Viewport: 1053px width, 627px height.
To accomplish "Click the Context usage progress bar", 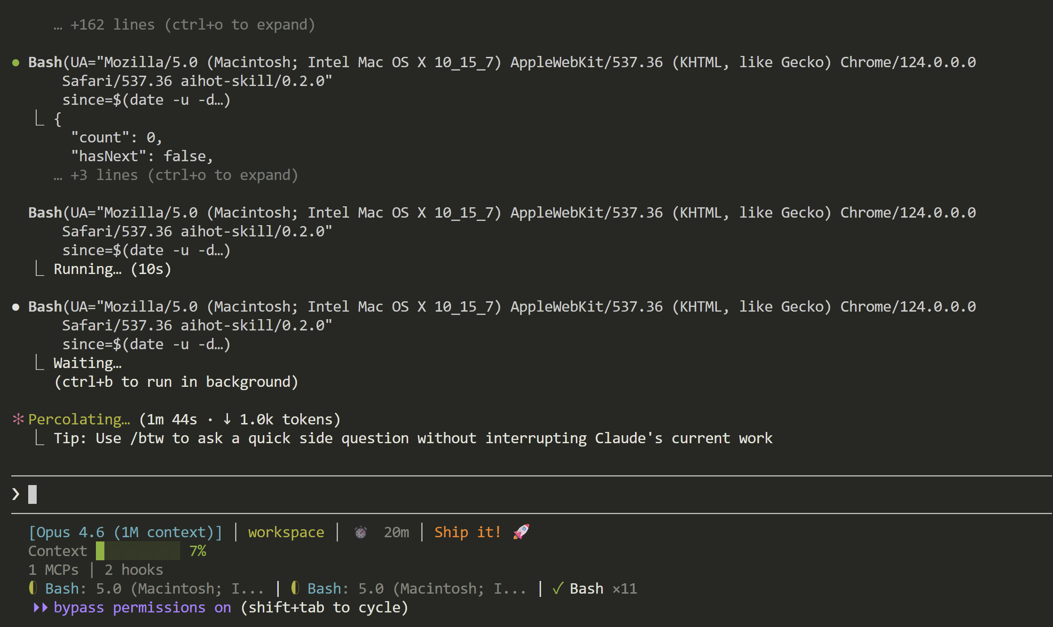I will pos(138,551).
